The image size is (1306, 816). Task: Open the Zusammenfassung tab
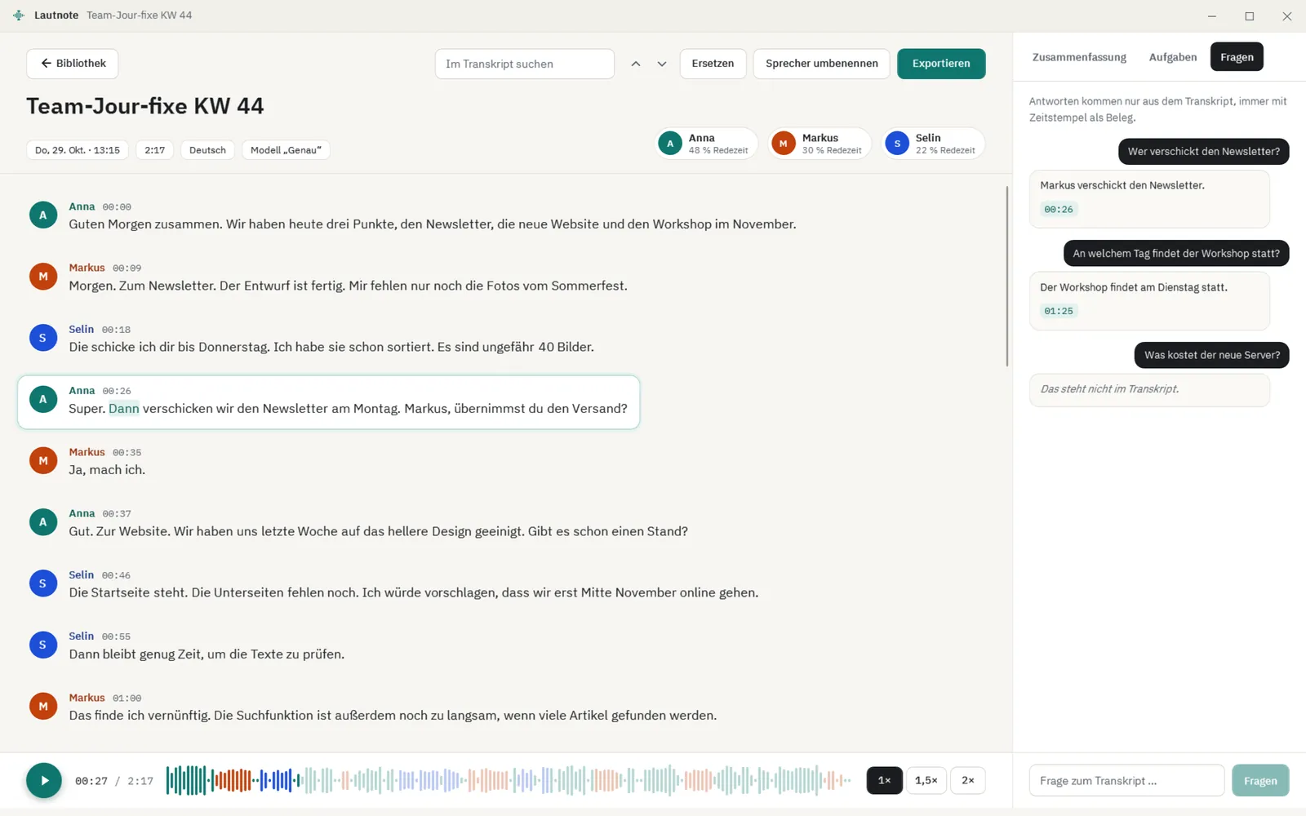(1079, 57)
